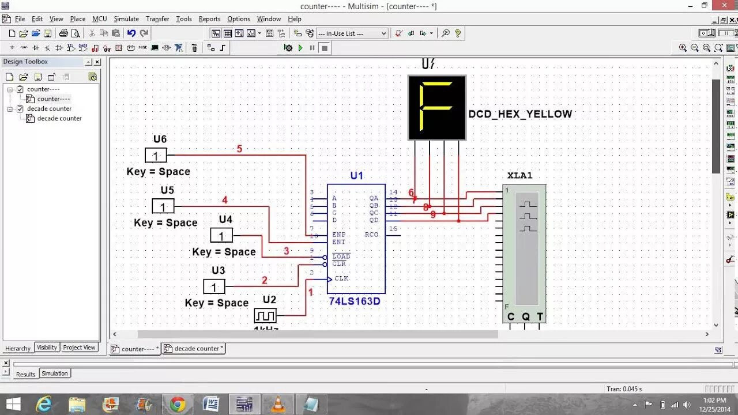The height and width of the screenshot is (415, 738).
Task: Click the Paste icon
Action: (116, 33)
